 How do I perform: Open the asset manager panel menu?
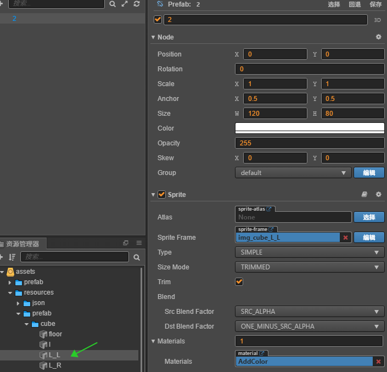(139, 243)
